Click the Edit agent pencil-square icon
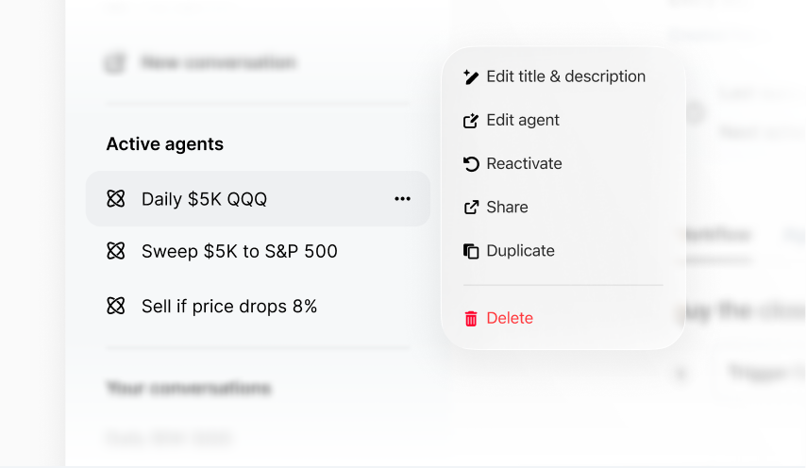The height and width of the screenshot is (468, 806). pos(471,121)
